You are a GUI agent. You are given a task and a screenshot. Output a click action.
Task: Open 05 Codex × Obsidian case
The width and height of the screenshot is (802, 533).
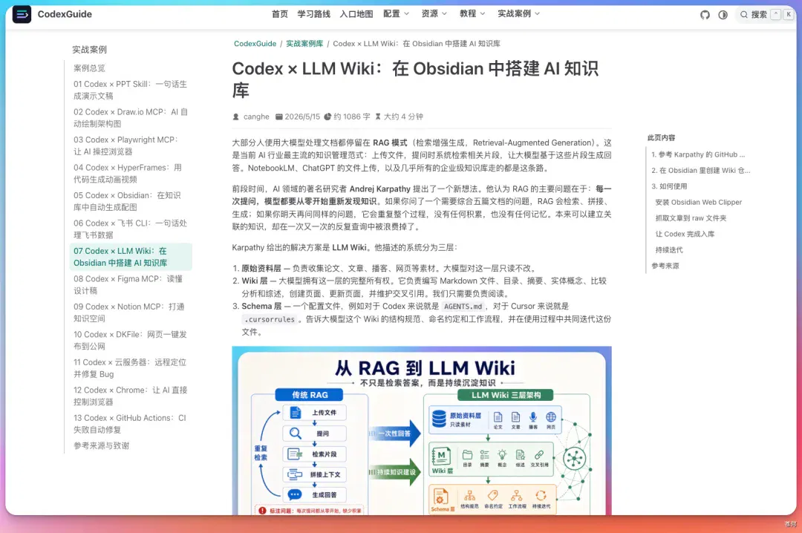(131, 201)
